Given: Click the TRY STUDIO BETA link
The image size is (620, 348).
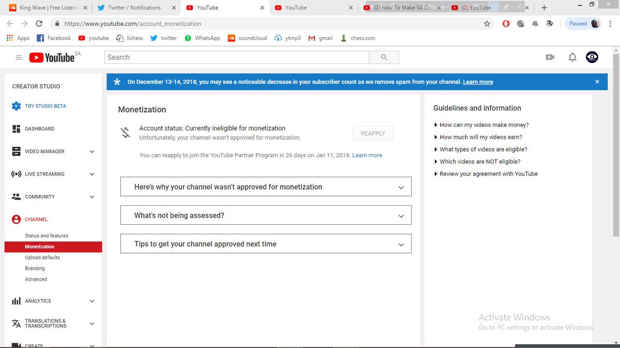Looking at the screenshot, I should pos(45,106).
